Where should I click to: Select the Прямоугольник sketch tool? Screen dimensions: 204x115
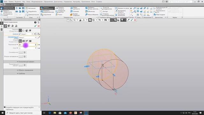coord(32,15)
